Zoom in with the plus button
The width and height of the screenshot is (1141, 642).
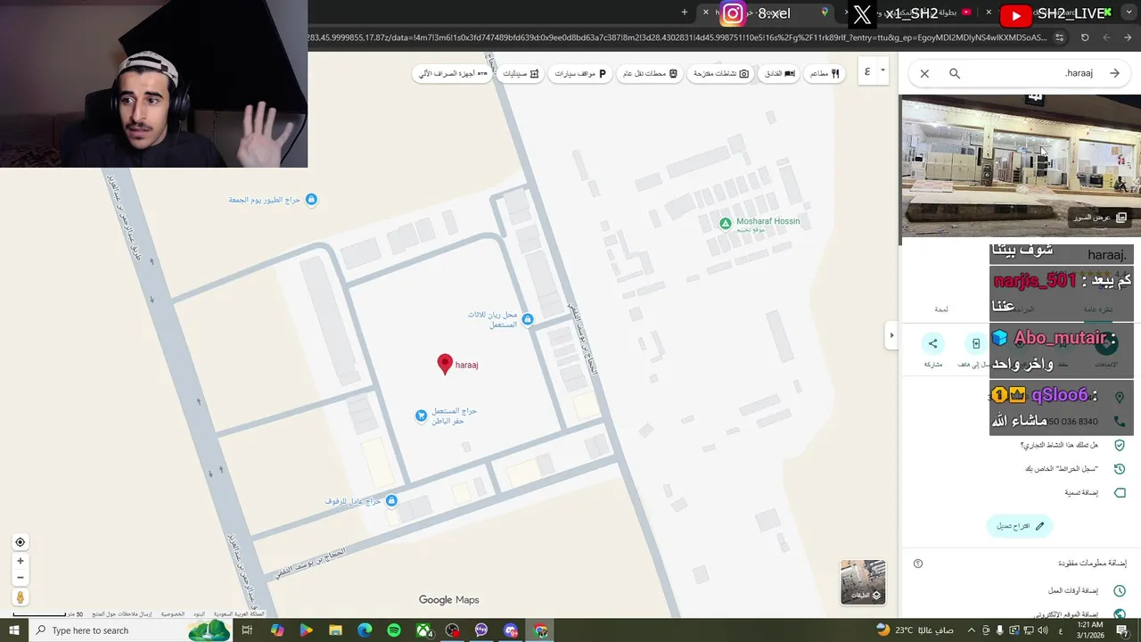(x=21, y=561)
